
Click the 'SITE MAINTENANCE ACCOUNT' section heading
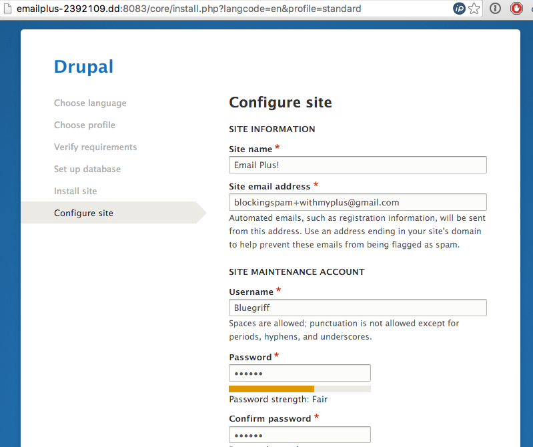click(297, 272)
